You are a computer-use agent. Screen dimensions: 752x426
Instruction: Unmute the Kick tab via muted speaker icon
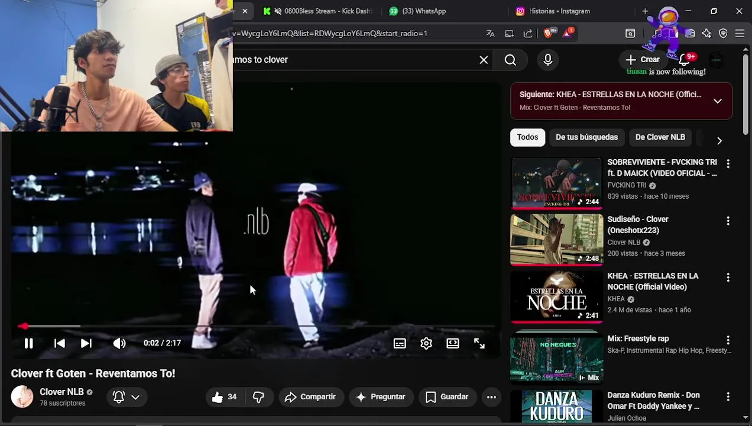point(278,11)
